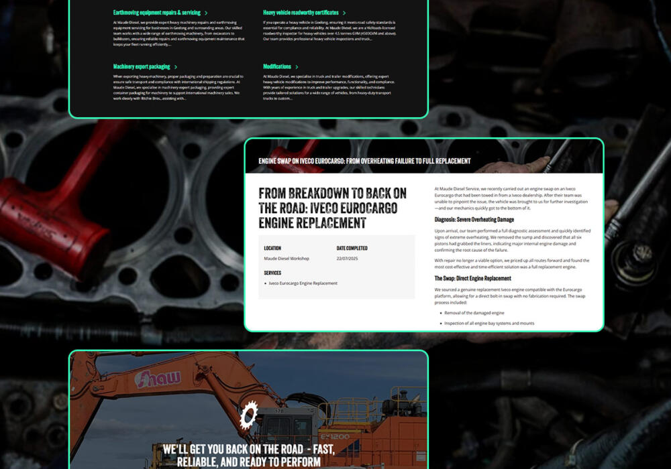
Task: Click the Iveco Eurocargo Engine Replacement service item
Action: (x=303, y=283)
